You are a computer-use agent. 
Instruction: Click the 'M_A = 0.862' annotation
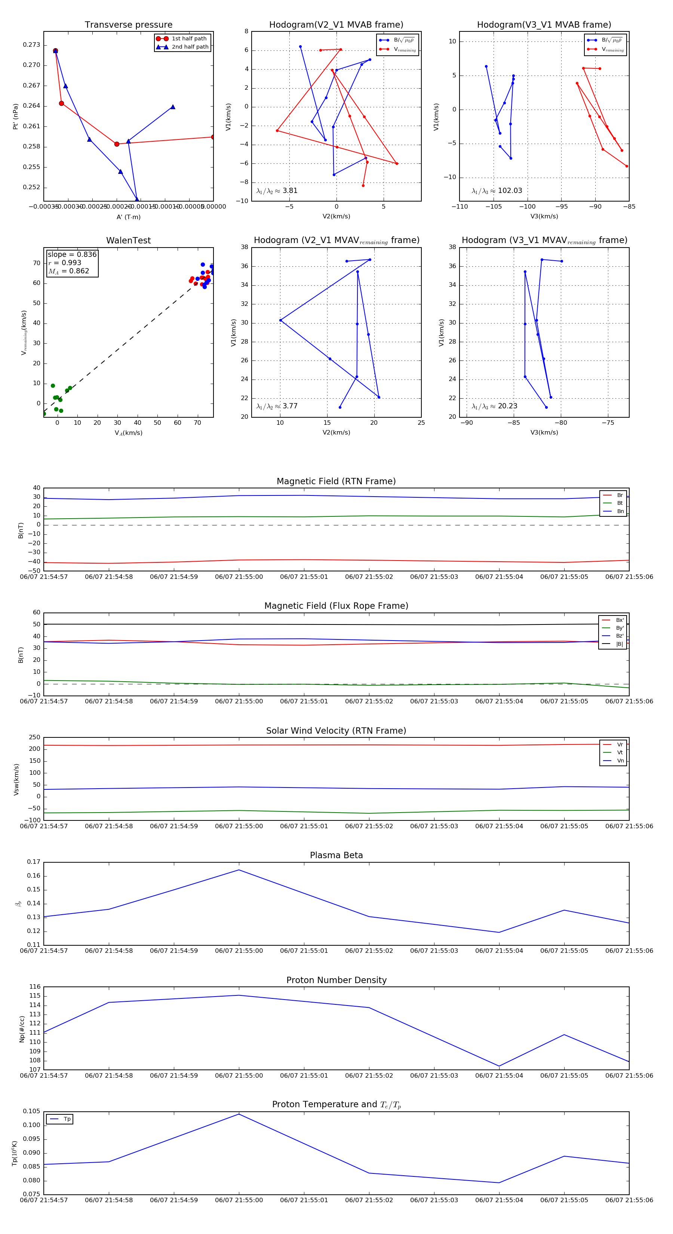coord(68,271)
